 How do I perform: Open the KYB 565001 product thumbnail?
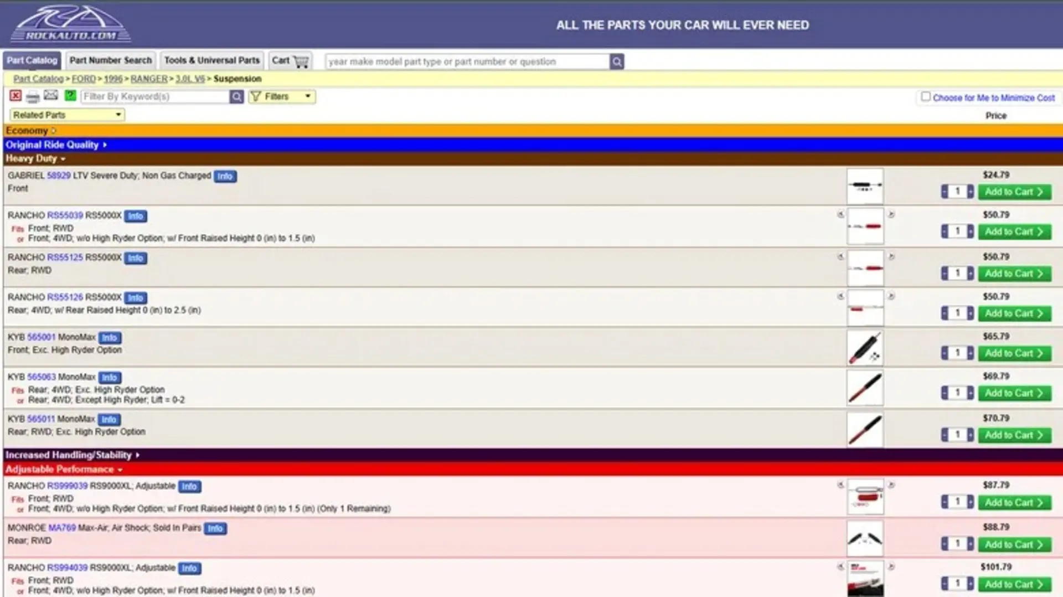pos(865,348)
